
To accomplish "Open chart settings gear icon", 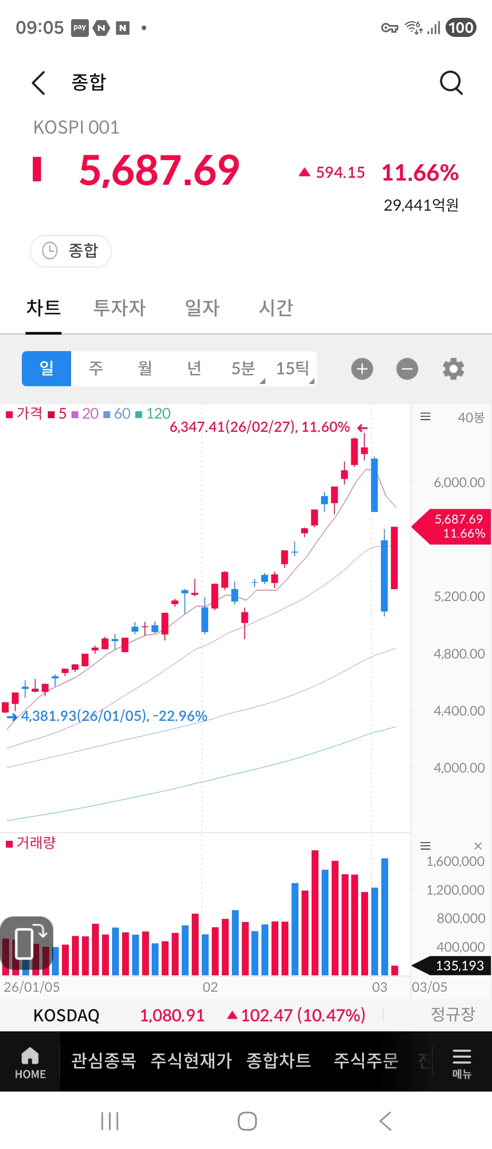I will (453, 369).
